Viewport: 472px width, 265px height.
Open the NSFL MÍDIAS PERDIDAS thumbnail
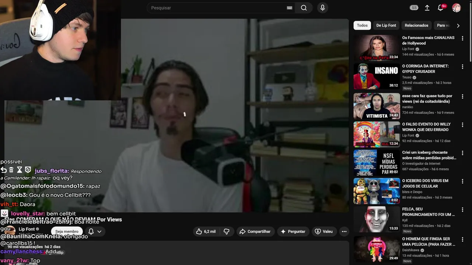tap(376, 163)
